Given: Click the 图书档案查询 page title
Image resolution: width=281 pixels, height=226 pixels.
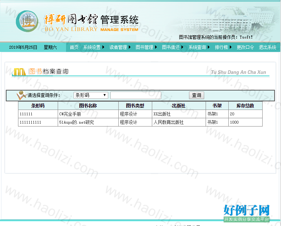Looking at the screenshot, I should click(49, 71).
